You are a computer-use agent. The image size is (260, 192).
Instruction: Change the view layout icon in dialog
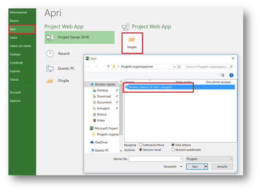[x=222, y=75]
